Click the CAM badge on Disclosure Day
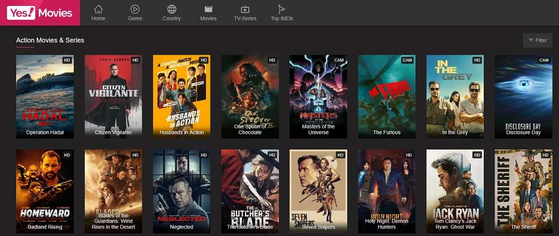 pyautogui.click(x=544, y=60)
